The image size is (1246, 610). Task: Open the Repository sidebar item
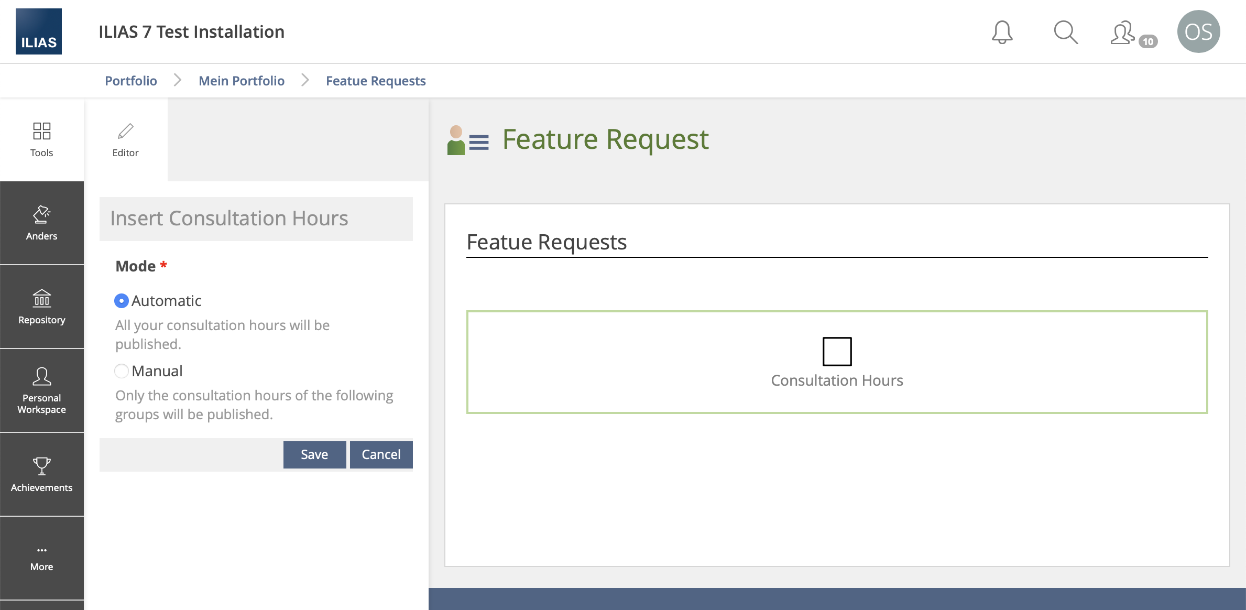point(41,307)
